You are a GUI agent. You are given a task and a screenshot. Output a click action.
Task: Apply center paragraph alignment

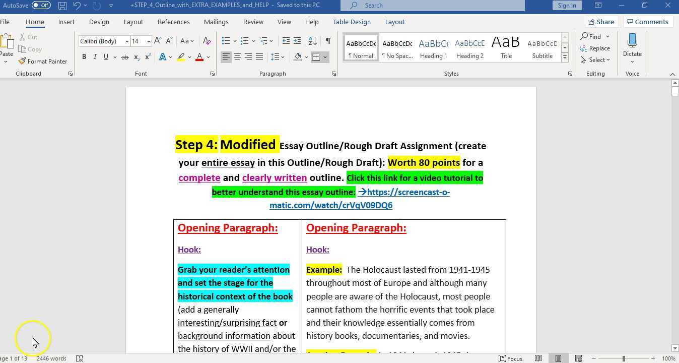(237, 56)
